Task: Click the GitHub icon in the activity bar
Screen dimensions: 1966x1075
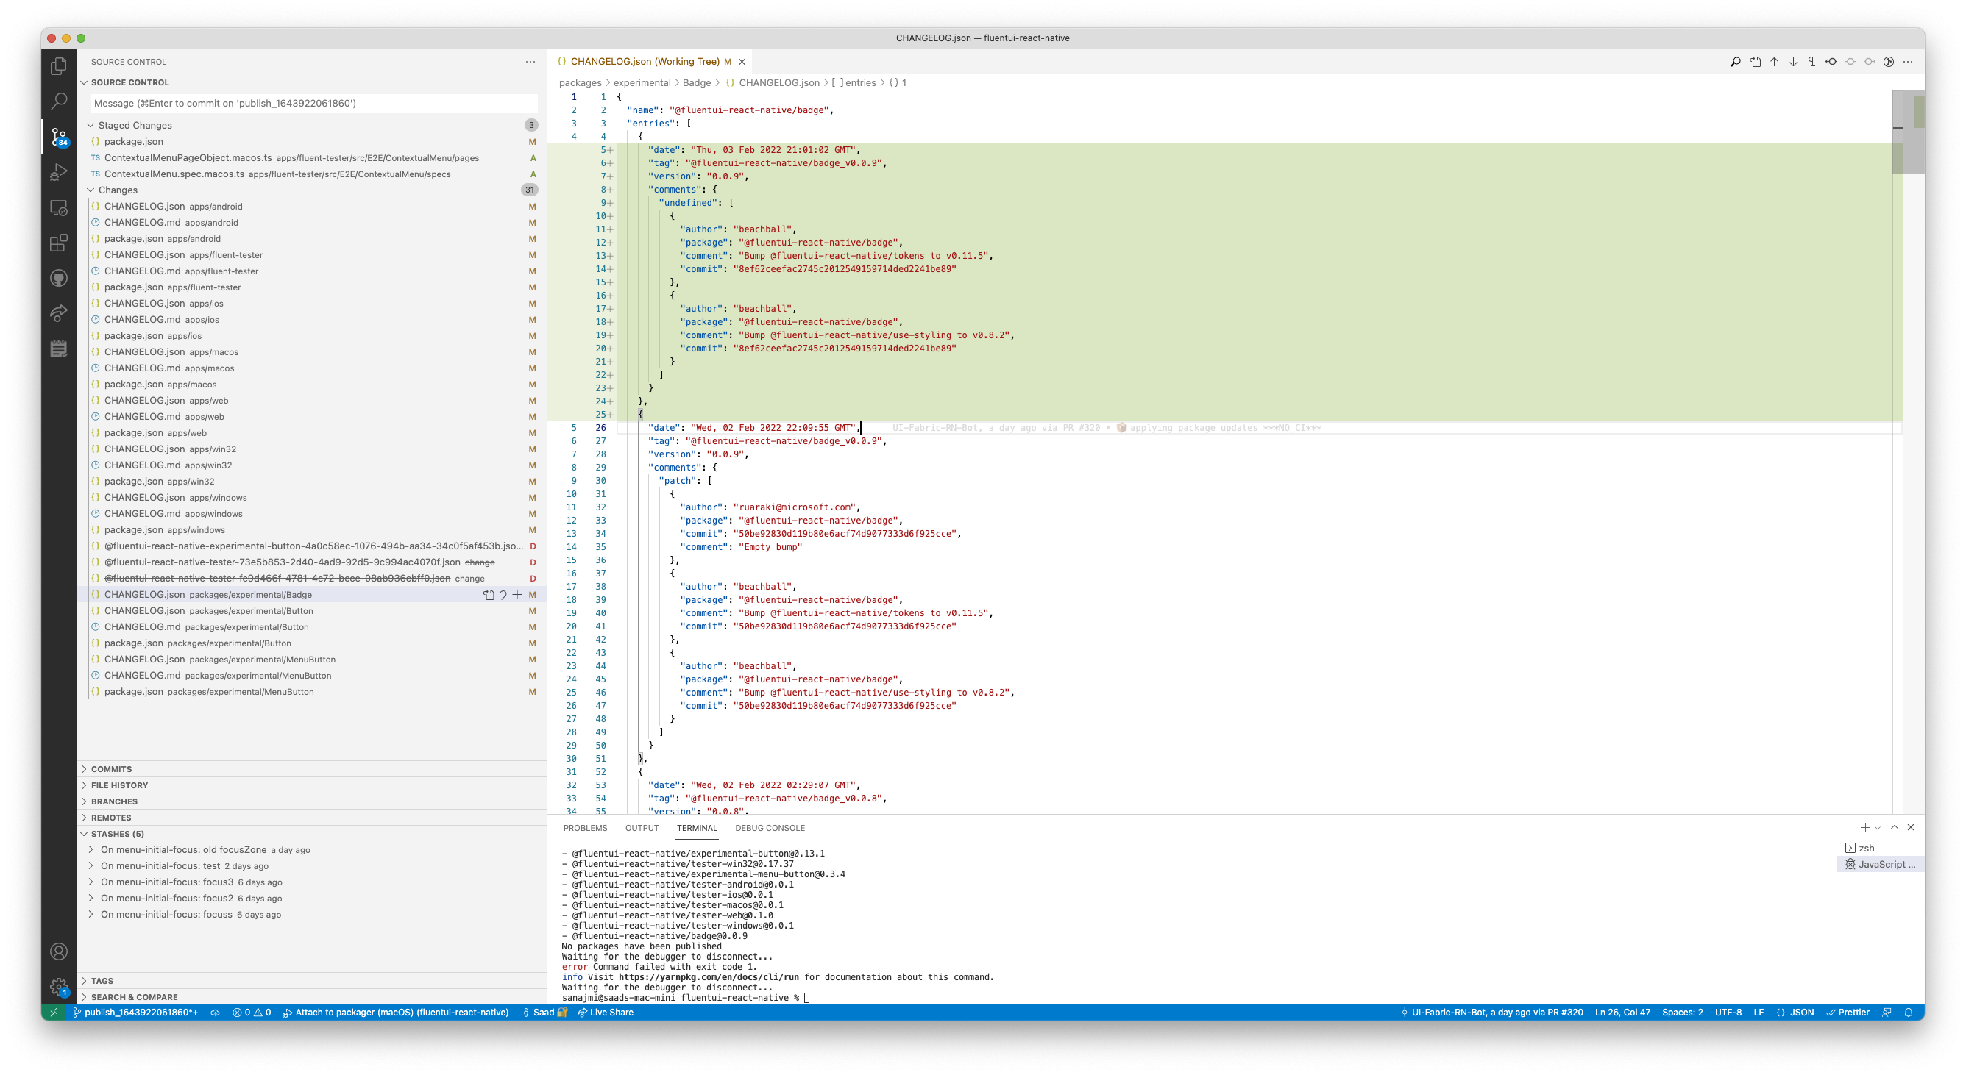Action: (59, 278)
